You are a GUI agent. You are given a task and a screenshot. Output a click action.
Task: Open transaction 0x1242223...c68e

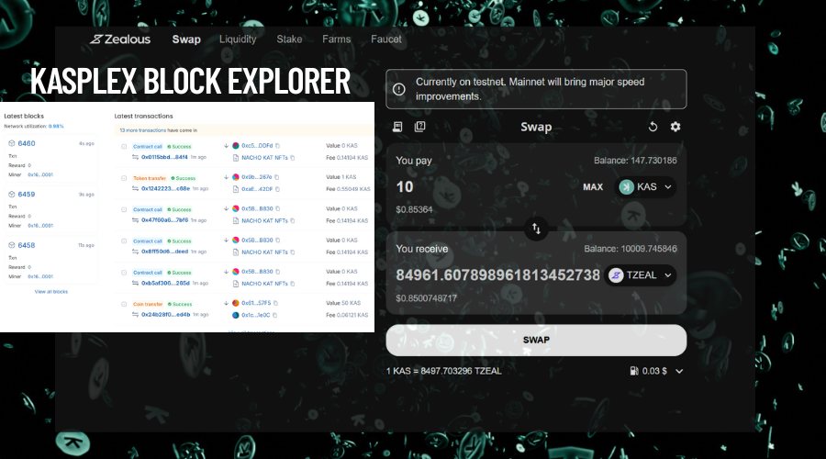[x=165, y=189]
